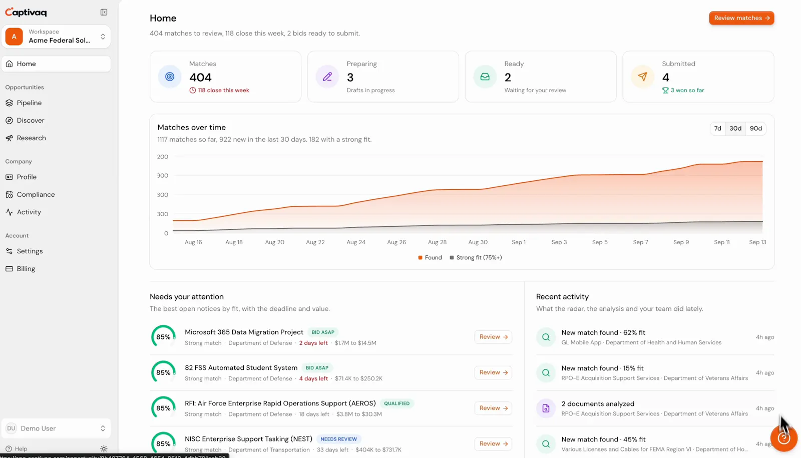The height and width of the screenshot is (458, 801).
Task: Open 'NISC Enterprise Support Tasking (NEST)' title
Action: (x=248, y=438)
